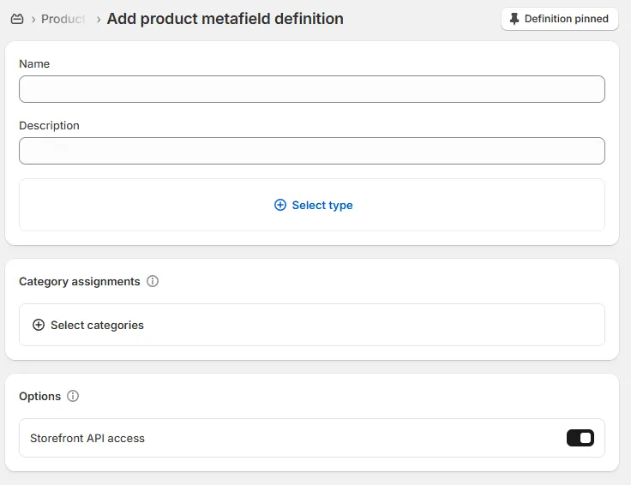This screenshot has width=631, height=485.
Task: Click the Category assignments heading
Action: pos(80,282)
